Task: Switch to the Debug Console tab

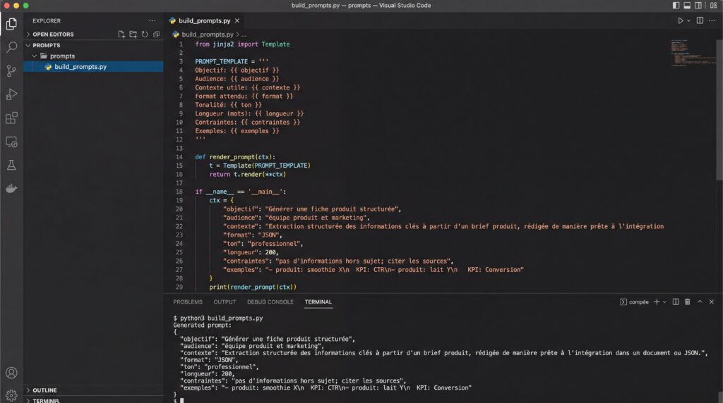Action: pyautogui.click(x=270, y=302)
